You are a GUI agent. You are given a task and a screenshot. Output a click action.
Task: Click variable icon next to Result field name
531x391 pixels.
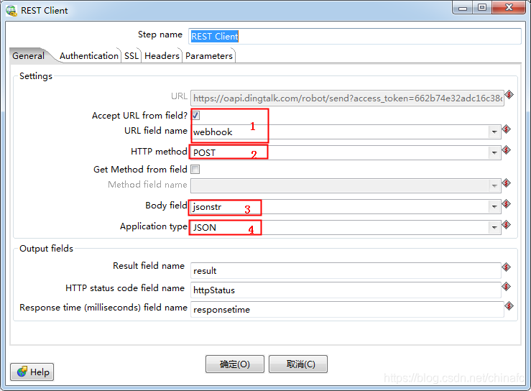[506, 267]
